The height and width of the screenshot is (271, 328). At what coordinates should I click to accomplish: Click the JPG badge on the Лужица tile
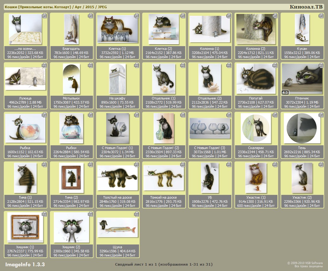[x=44, y=65]
